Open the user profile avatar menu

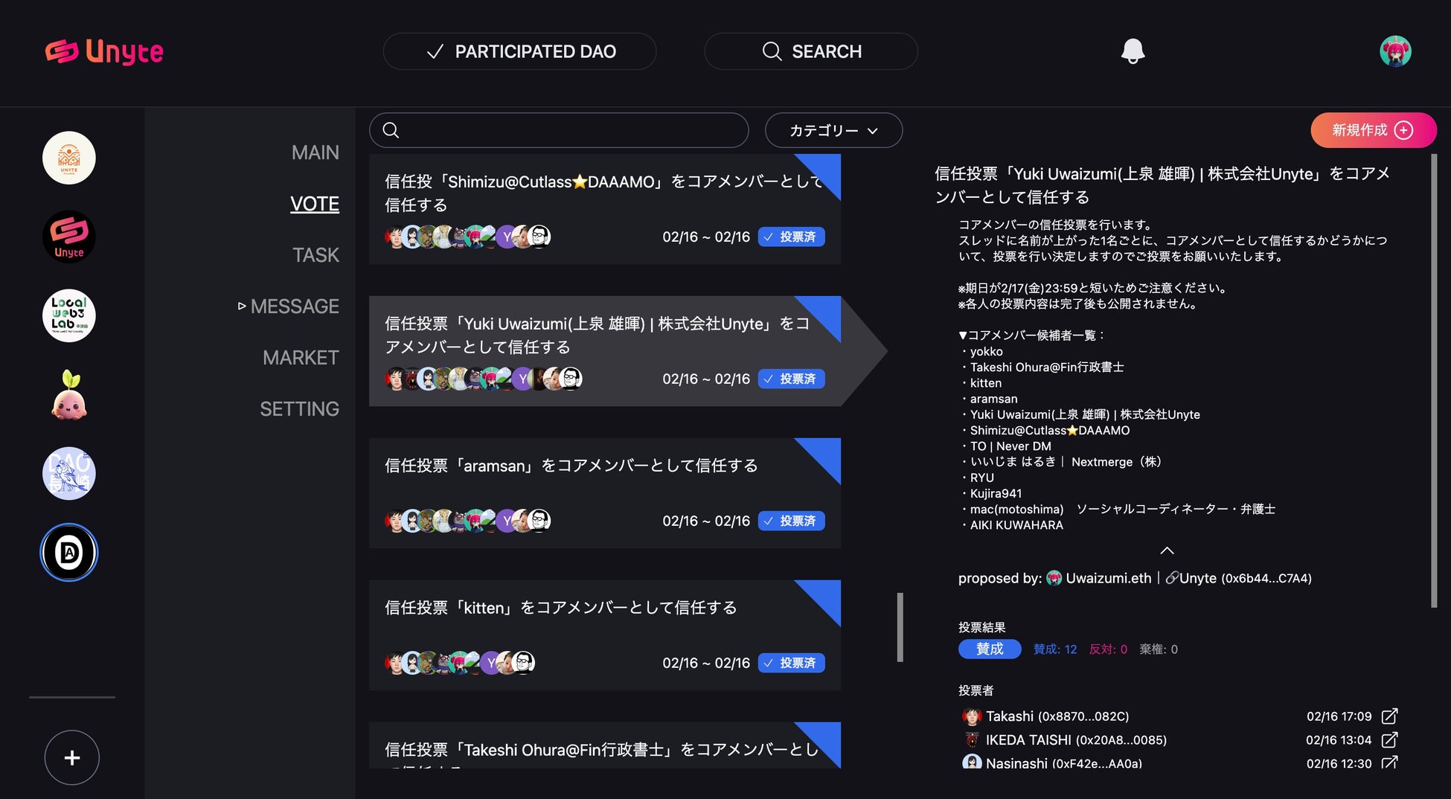[x=1395, y=51]
